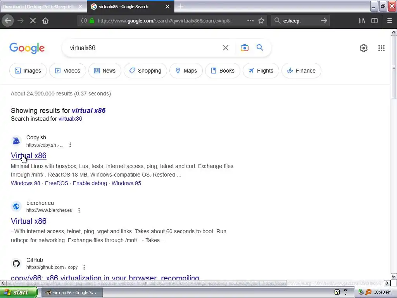The image size is (397, 298).
Task: Click the vertical scrollbar down arrow
Action: click(x=394, y=276)
